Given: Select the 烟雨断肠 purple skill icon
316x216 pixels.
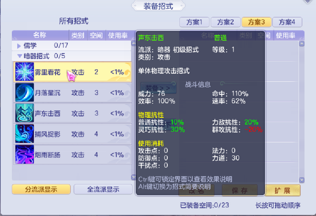Looking at the screenshot, I should pos(24,154).
